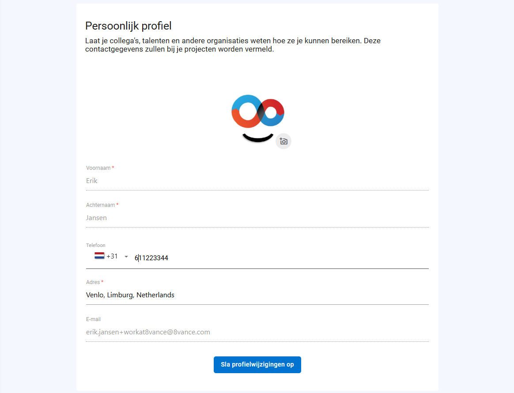Click the E-mail field with erik.jansen address

click(257, 332)
